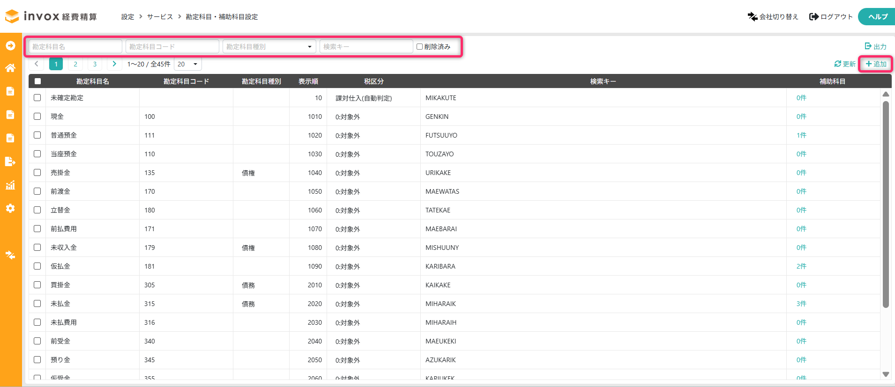
Task: Go to next page with the right chevron
Action: 114,64
